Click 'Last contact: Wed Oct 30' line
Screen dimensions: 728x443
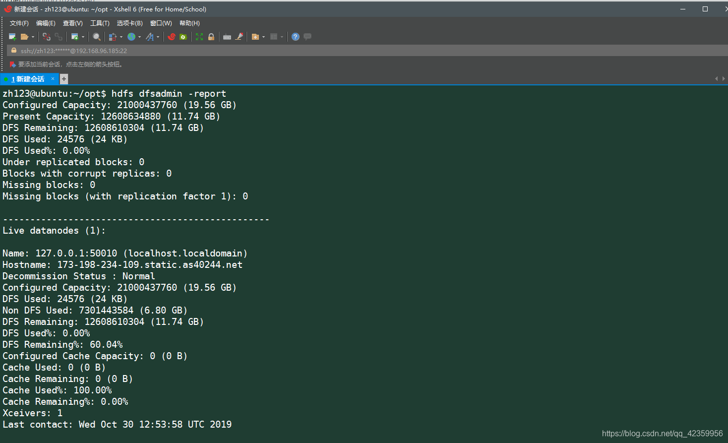point(117,425)
